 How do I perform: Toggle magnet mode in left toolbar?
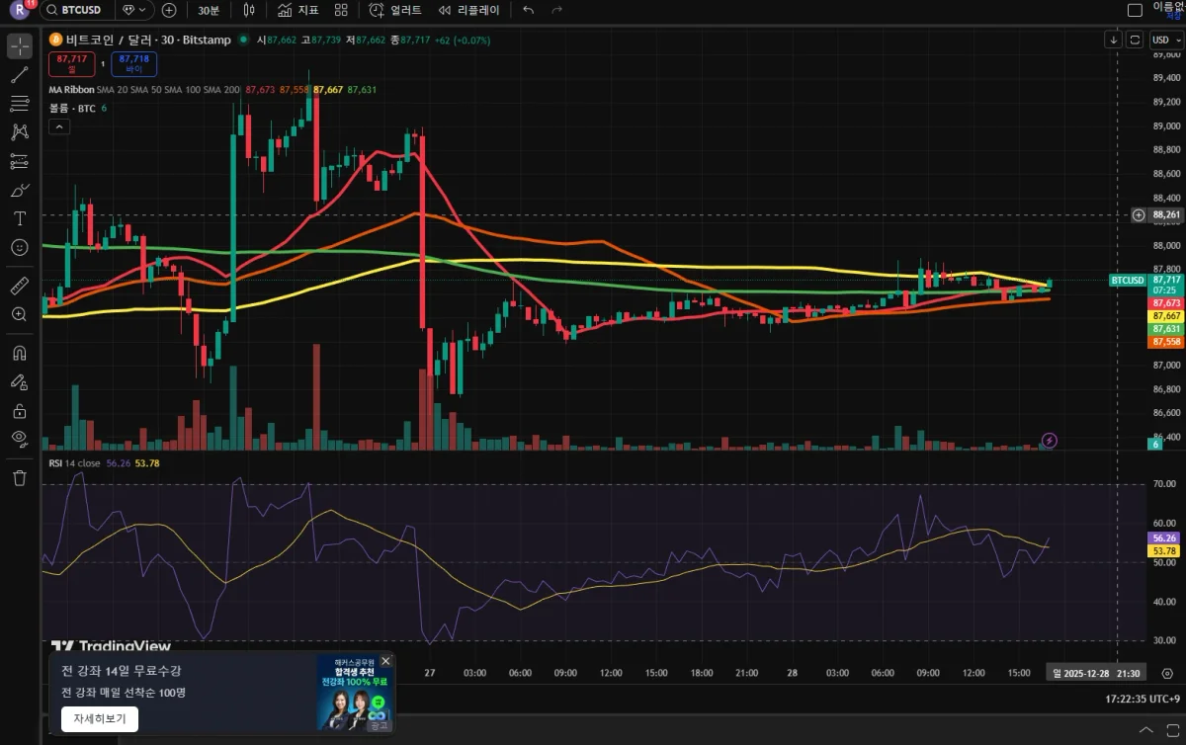19,353
